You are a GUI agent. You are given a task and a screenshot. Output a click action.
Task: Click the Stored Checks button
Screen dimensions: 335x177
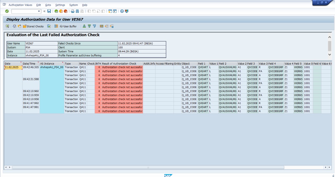[33, 26]
